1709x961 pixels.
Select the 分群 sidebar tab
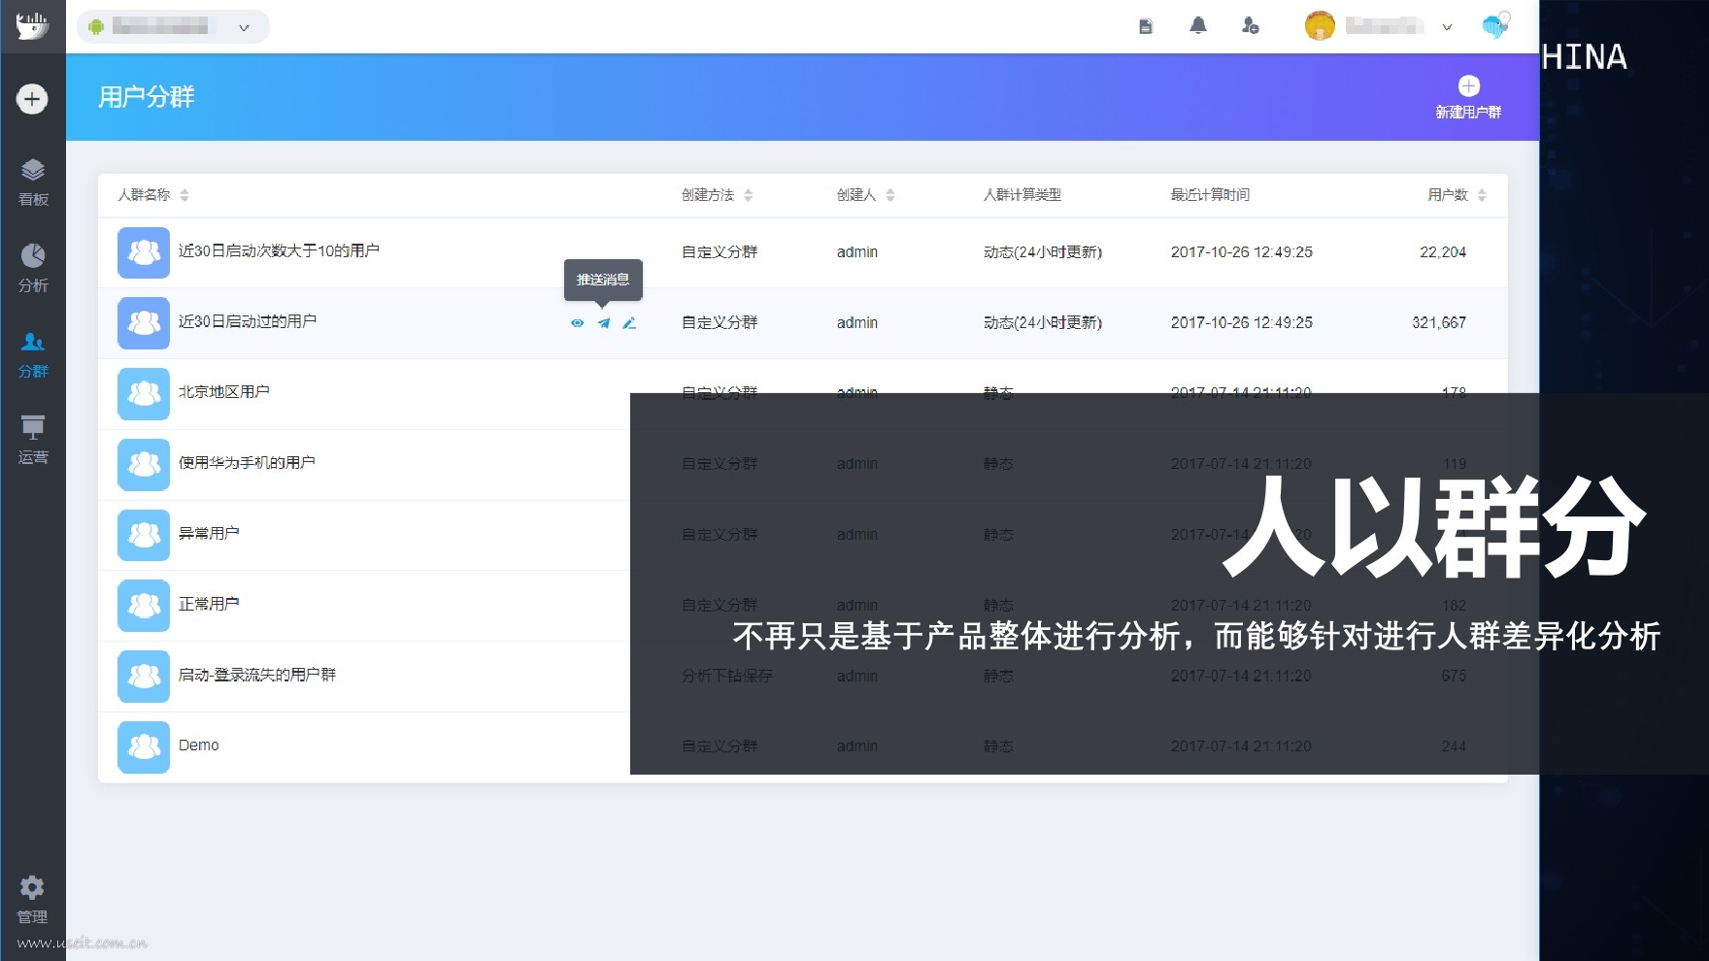pos(33,353)
